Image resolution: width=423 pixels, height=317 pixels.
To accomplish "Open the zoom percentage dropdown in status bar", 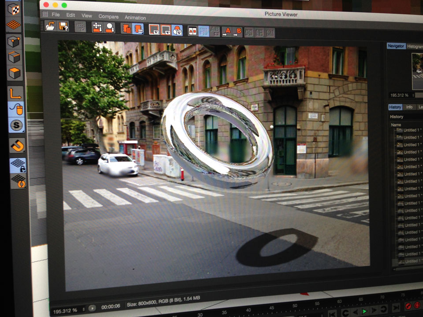I will coord(69,311).
